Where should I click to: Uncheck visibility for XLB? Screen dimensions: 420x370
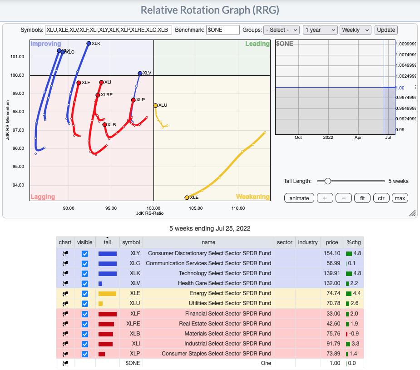(x=85, y=334)
